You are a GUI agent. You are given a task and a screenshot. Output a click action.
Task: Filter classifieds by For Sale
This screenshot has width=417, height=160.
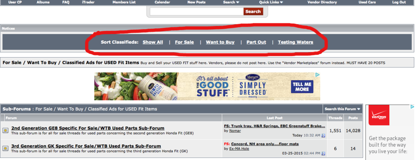click(184, 42)
